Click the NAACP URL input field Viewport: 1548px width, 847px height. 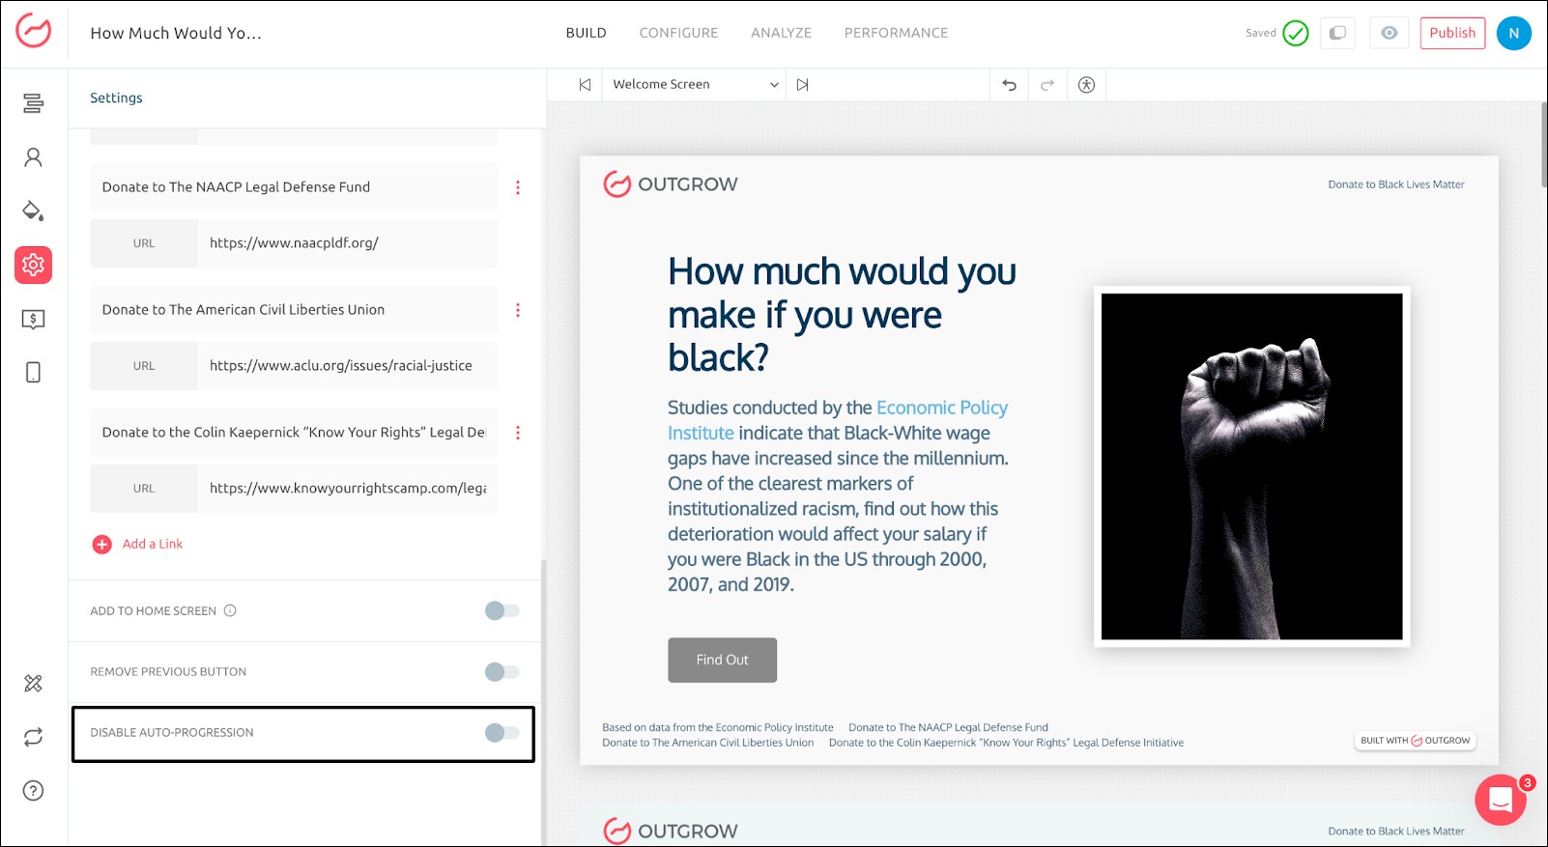[x=346, y=243]
